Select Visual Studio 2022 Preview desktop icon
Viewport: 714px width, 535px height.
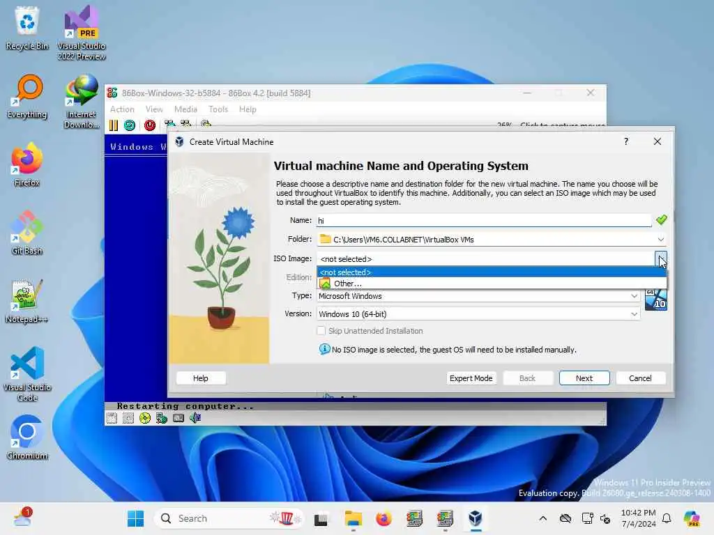[82, 33]
